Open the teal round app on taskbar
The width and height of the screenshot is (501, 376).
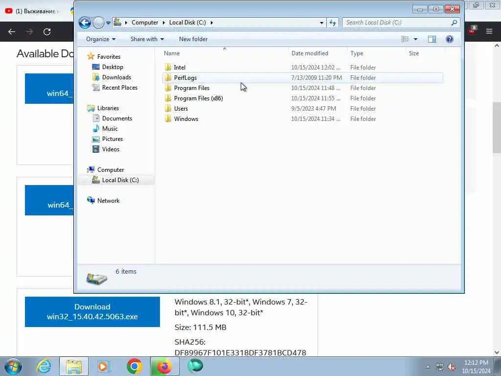click(x=195, y=366)
